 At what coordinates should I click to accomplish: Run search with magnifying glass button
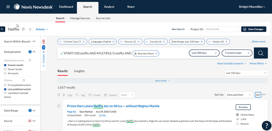(261, 53)
